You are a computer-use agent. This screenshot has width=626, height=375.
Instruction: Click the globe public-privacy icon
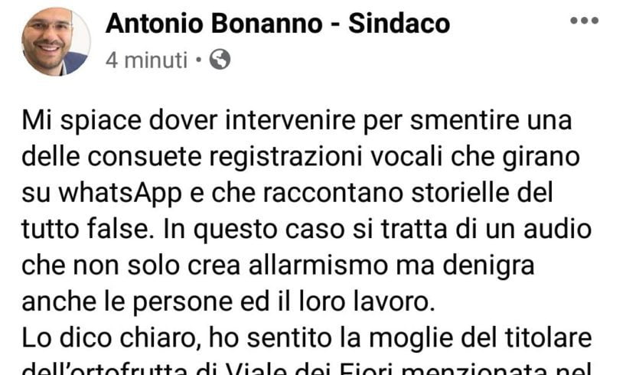point(220,60)
